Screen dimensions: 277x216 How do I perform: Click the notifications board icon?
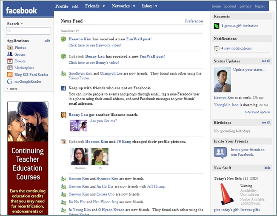pyautogui.click(x=217, y=48)
